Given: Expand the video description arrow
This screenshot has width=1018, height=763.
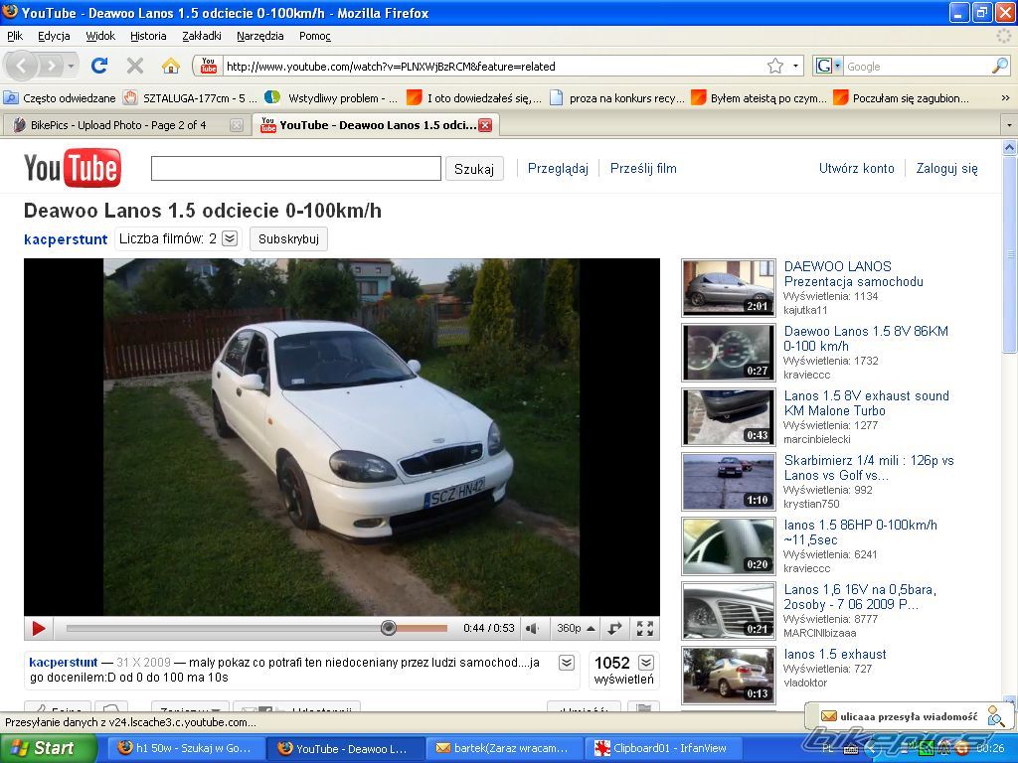Looking at the screenshot, I should (x=567, y=663).
